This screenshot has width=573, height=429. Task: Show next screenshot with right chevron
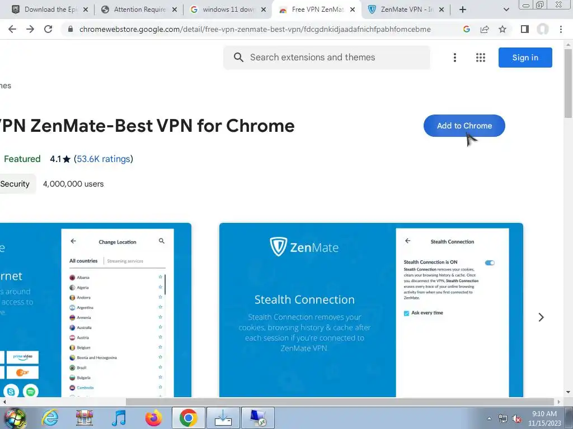tap(541, 317)
